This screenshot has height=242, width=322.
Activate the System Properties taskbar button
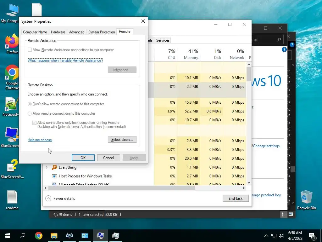point(100,236)
